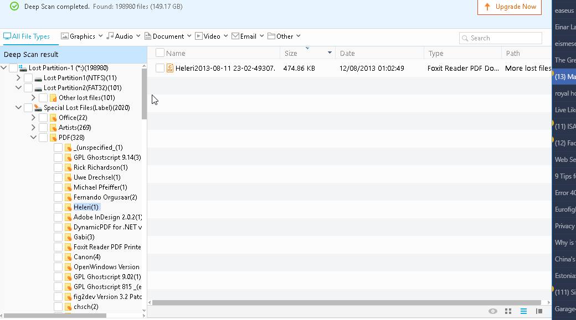This screenshot has width=576, height=320.
Task: Collapse the Special Lost Files node
Action: (x=18, y=108)
